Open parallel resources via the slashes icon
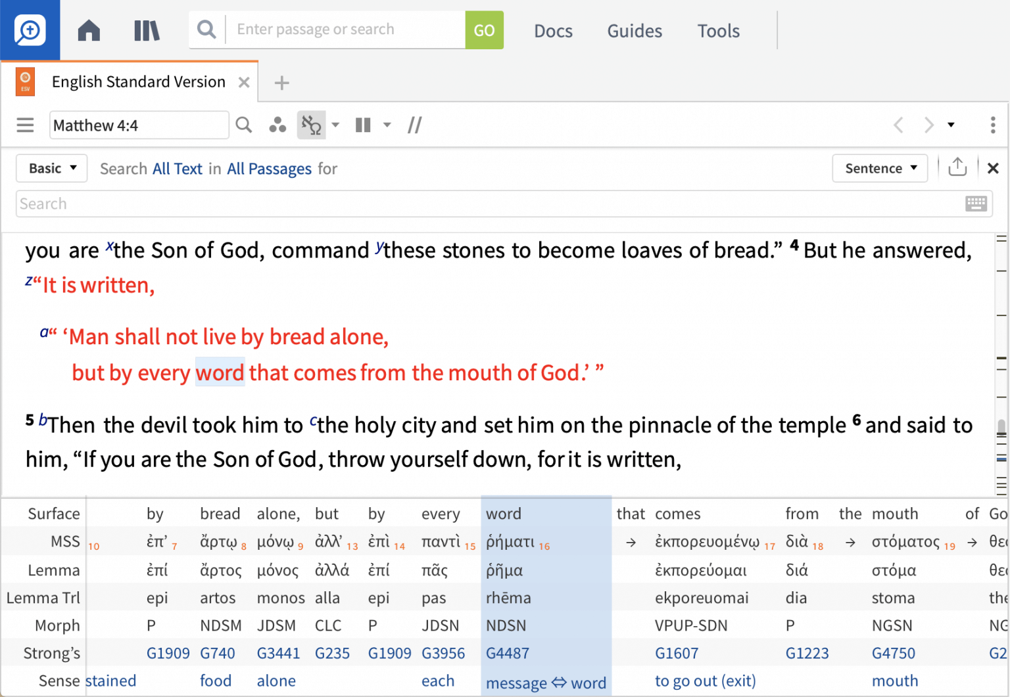This screenshot has height=697, width=1010. tap(414, 125)
